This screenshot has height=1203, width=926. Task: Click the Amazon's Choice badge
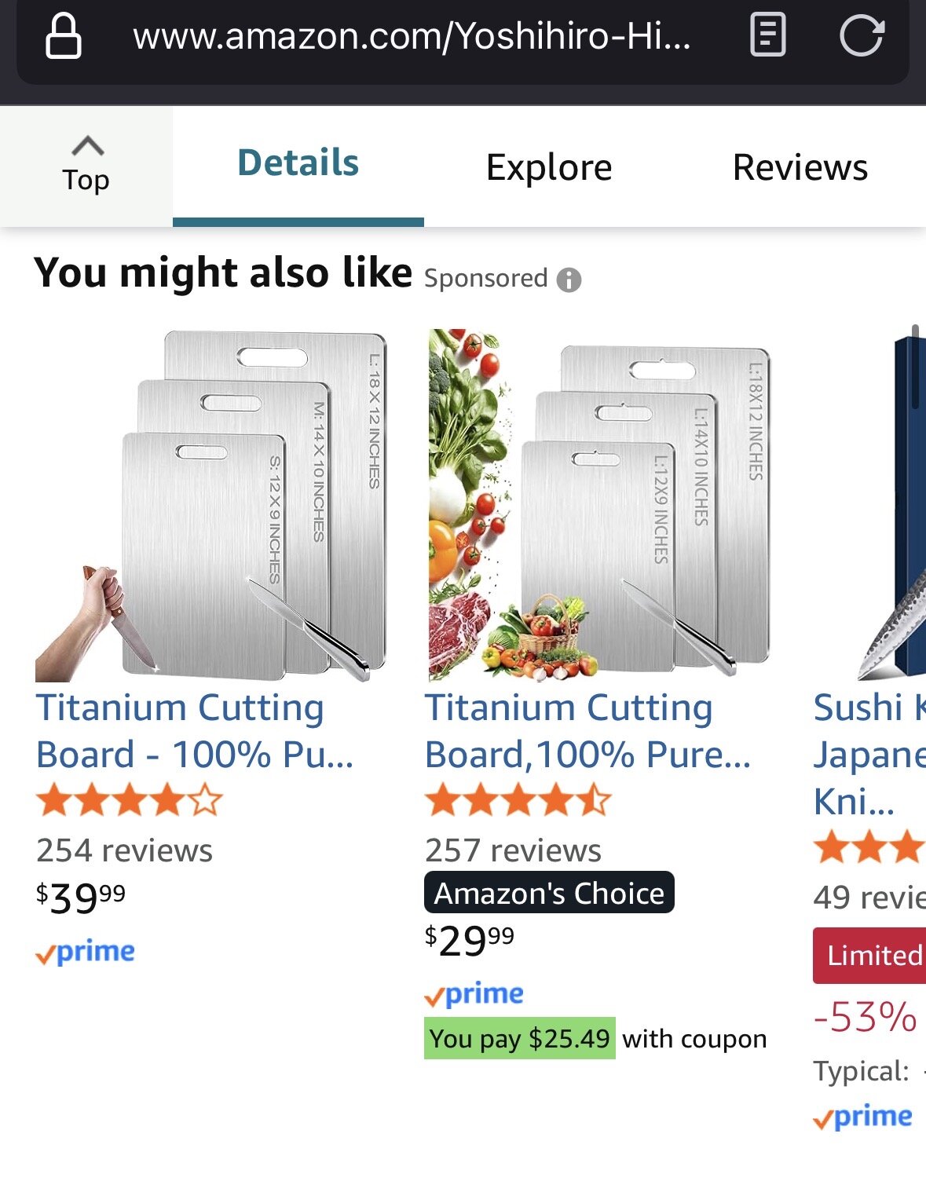coord(549,893)
